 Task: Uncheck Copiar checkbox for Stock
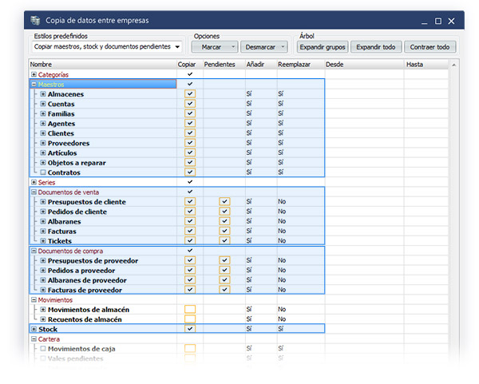tap(190, 328)
